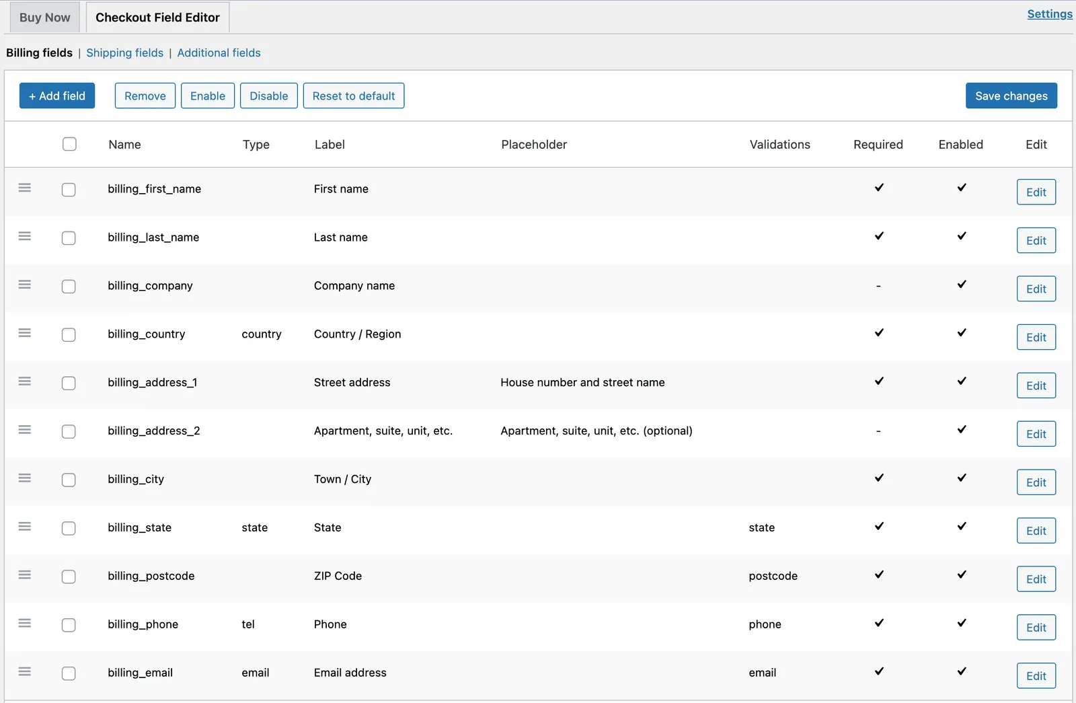Click the Remove button
This screenshot has width=1076, height=703.
[x=145, y=96]
